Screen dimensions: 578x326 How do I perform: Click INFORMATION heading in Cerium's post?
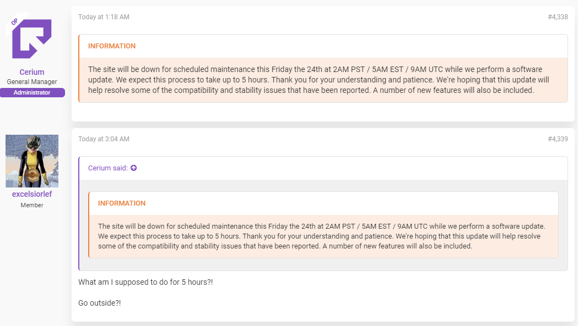pyautogui.click(x=112, y=46)
